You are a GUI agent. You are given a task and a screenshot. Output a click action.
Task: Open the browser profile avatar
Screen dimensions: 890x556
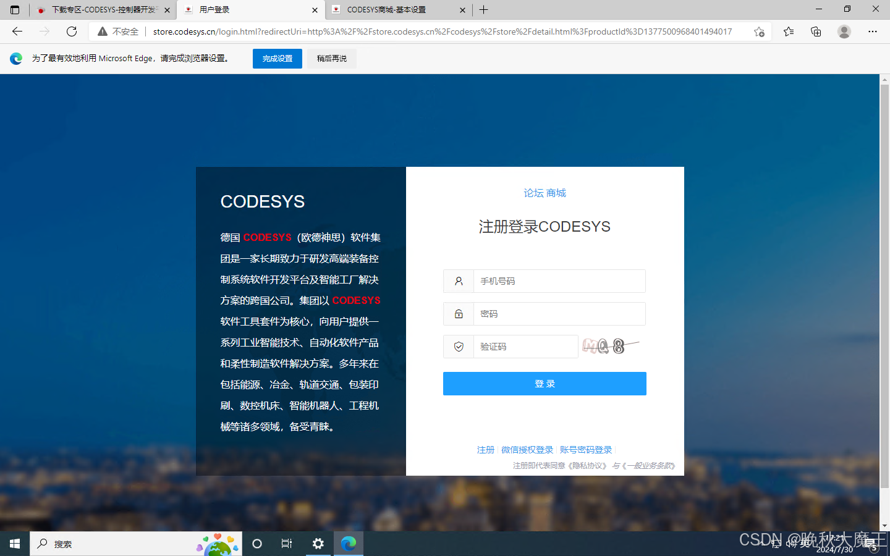(844, 32)
